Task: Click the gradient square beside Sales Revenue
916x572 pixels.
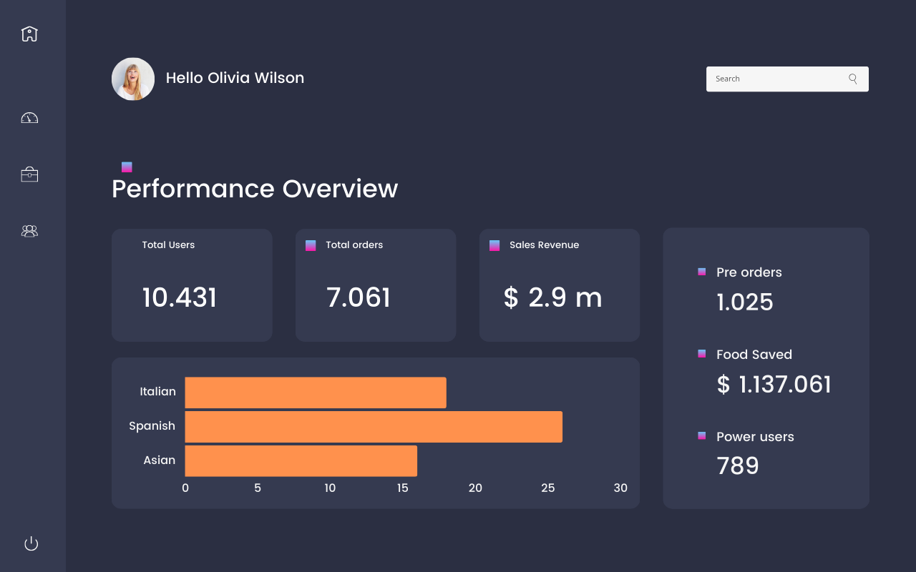Action: pyautogui.click(x=494, y=245)
